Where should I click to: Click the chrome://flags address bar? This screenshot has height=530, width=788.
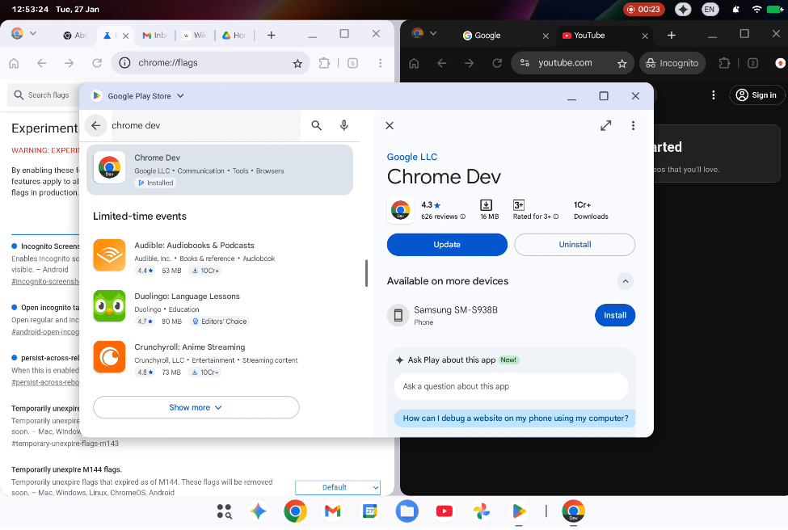click(x=210, y=63)
